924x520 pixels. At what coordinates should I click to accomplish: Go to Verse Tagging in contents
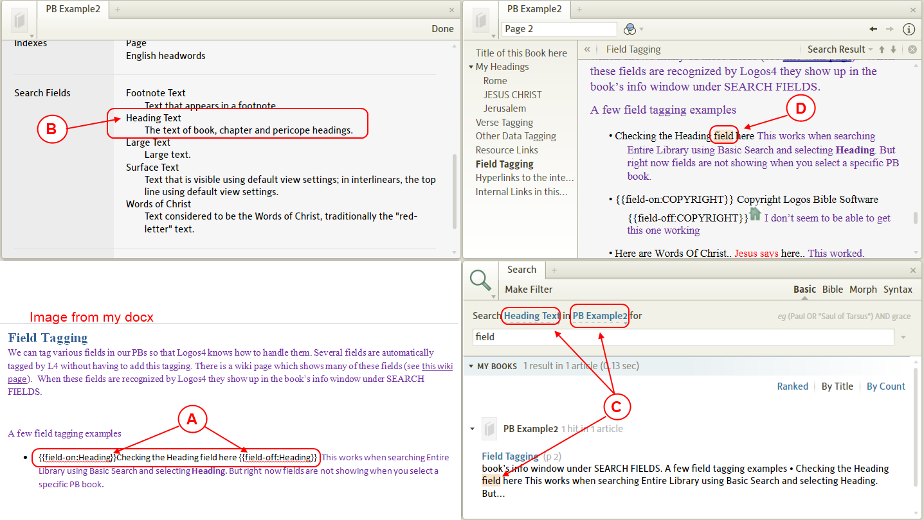(x=504, y=123)
